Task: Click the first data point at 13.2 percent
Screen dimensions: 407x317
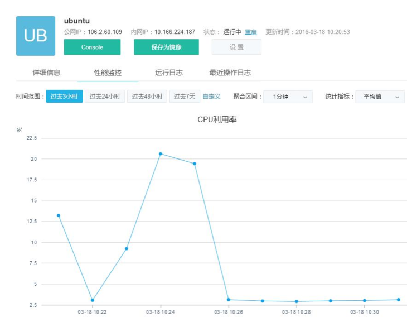Action: click(59, 215)
